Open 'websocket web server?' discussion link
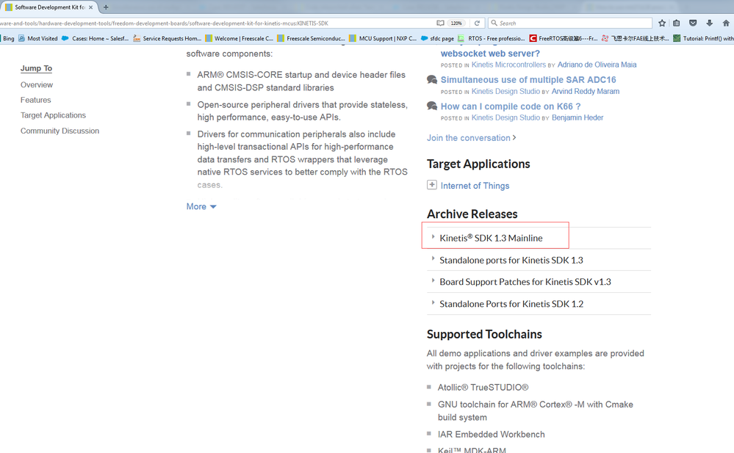734x453 pixels. click(x=490, y=54)
